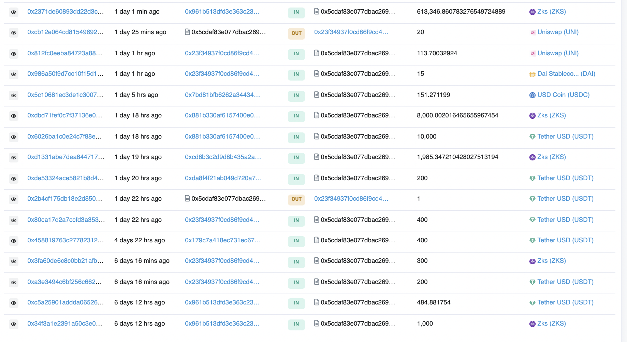This screenshot has height=342, width=627.
Task: Select amount 8,000.002016465655967454
Action: pos(458,115)
